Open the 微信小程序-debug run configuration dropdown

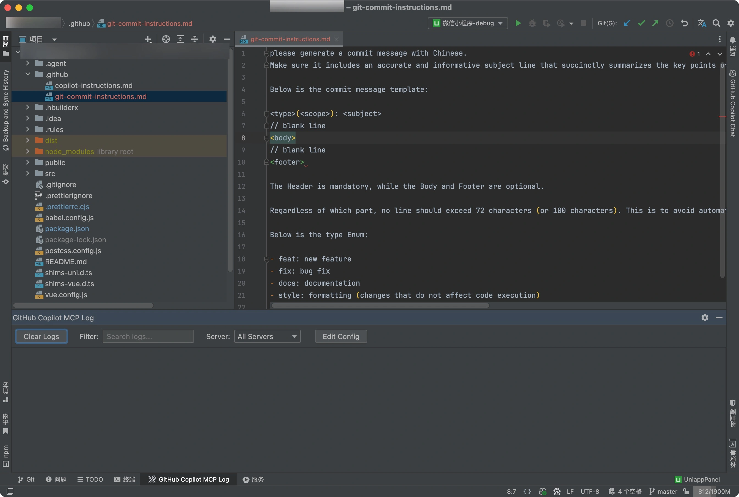pyautogui.click(x=468, y=23)
